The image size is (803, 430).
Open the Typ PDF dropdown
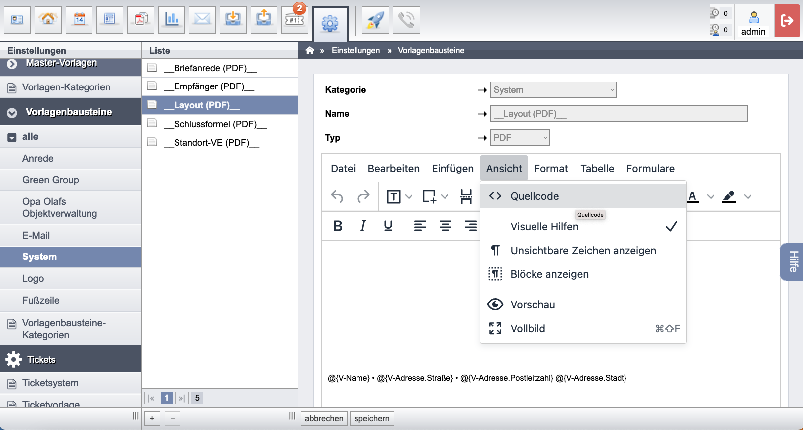tap(520, 138)
